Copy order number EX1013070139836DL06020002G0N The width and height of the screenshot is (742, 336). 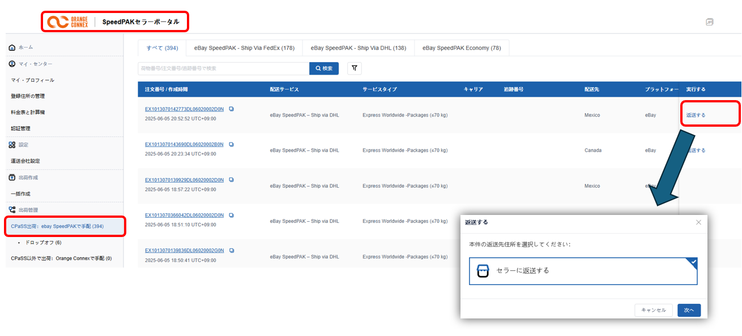click(x=231, y=250)
